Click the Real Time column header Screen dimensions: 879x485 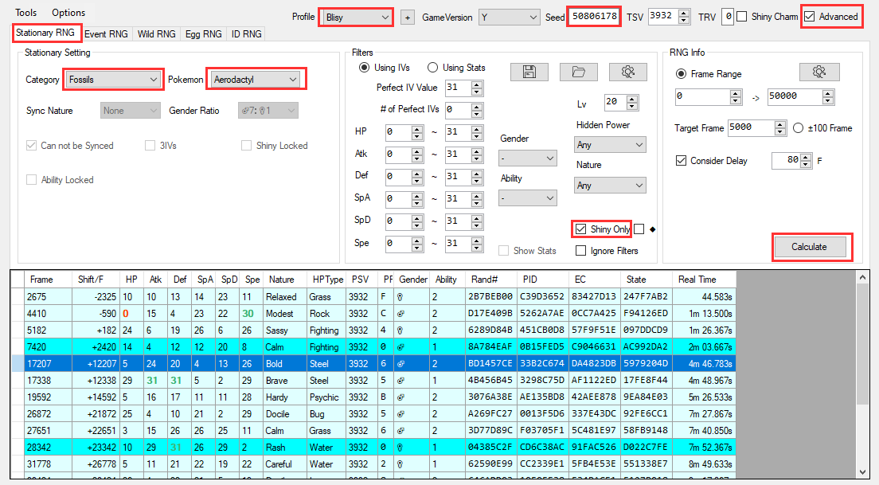coord(704,280)
